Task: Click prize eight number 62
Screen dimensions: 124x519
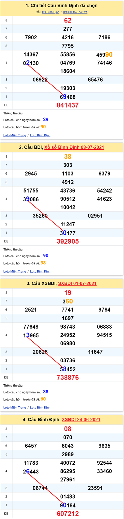Action: click(x=68, y=20)
